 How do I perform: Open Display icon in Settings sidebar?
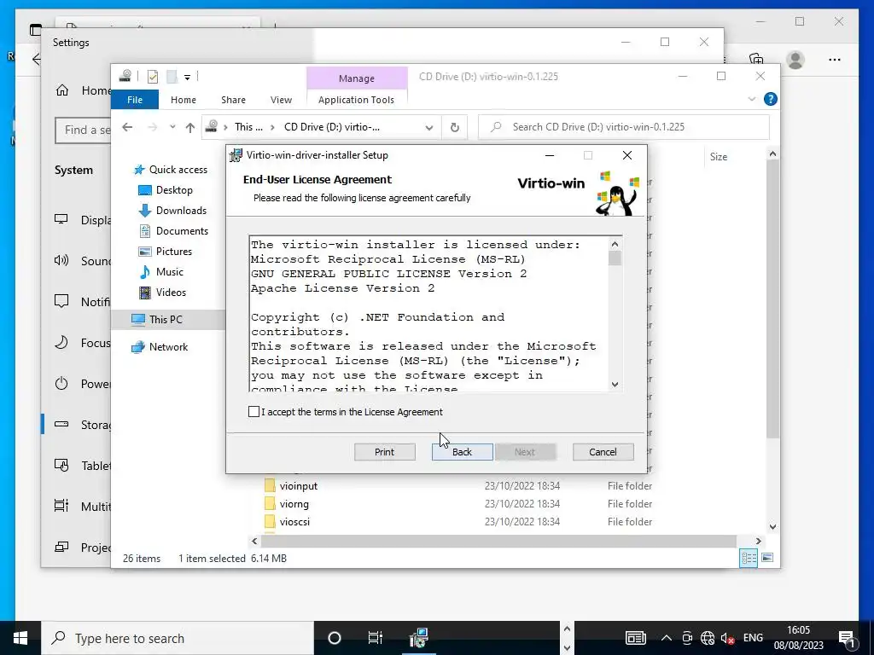click(x=61, y=219)
